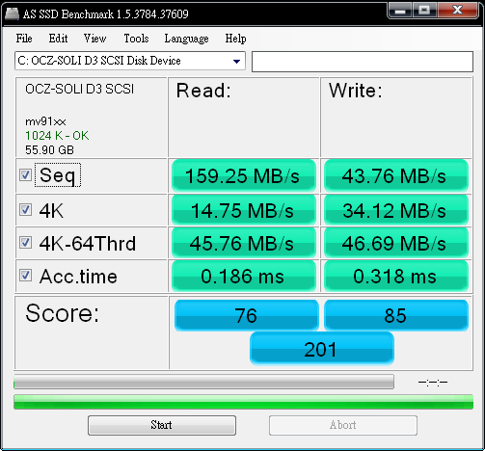This screenshot has width=485, height=451.
Task: Click the OCZ-SOLI D3 SCSI device name
Action: (x=79, y=89)
